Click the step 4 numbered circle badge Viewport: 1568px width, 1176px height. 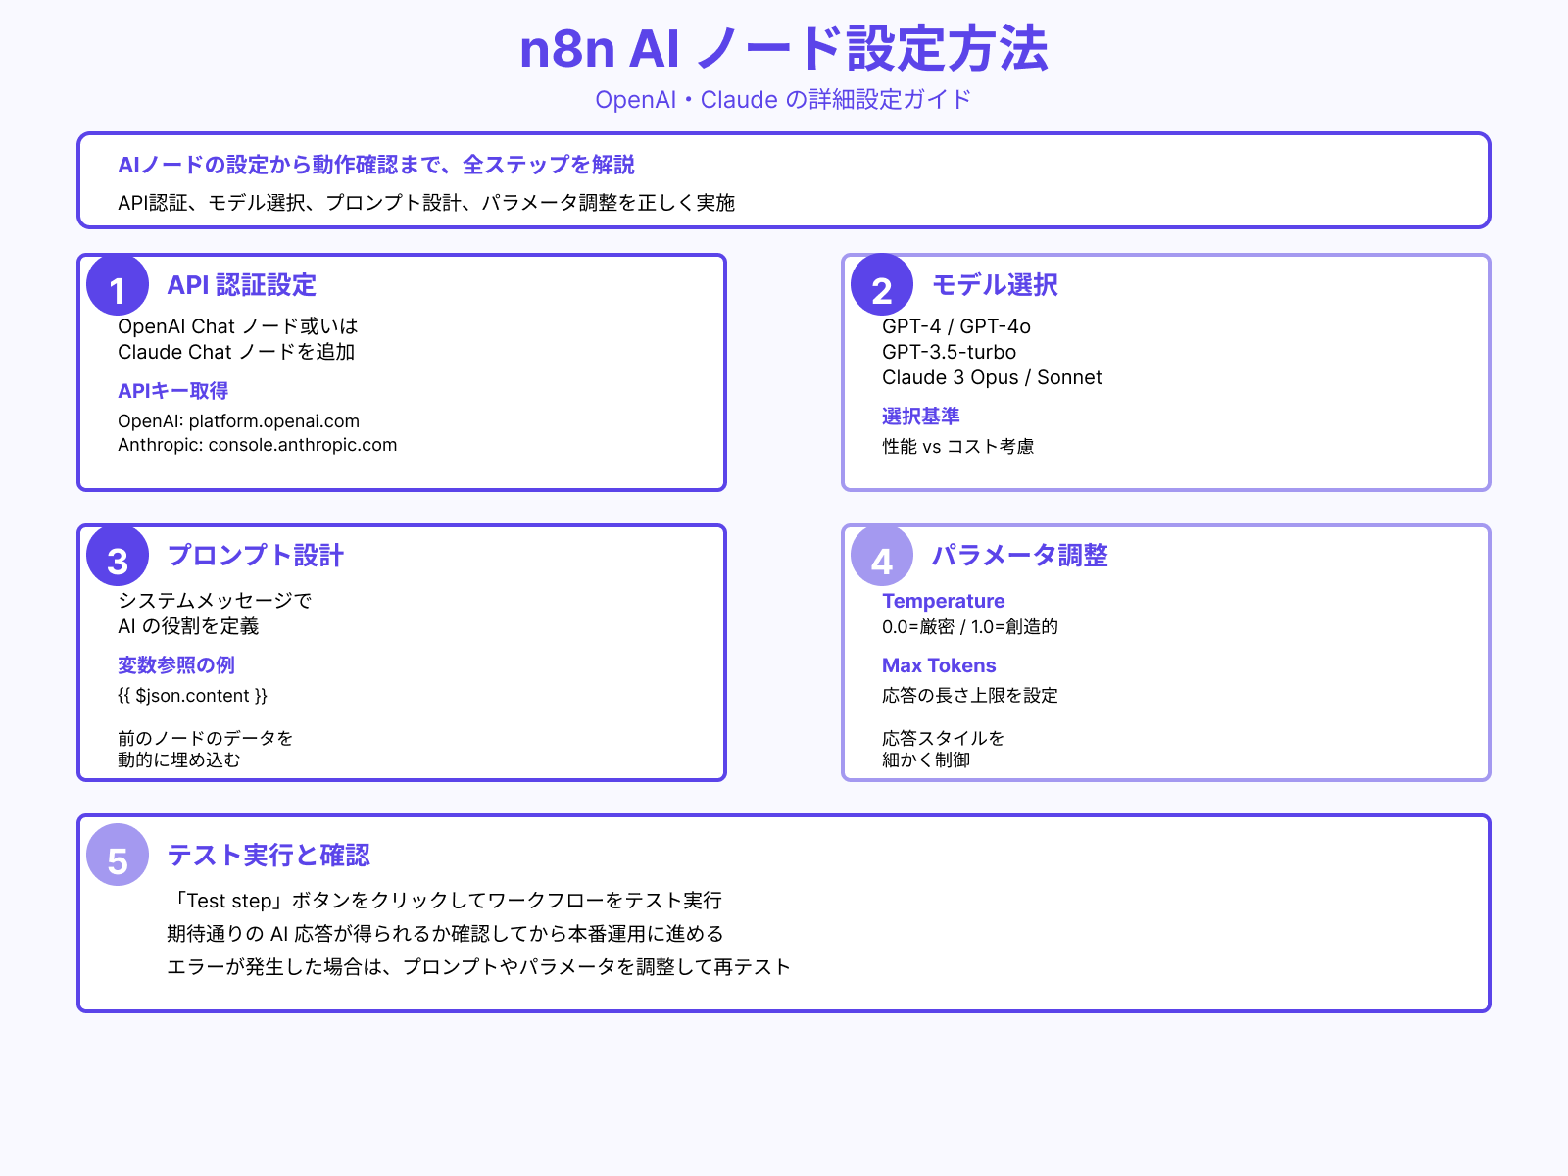[x=883, y=559]
